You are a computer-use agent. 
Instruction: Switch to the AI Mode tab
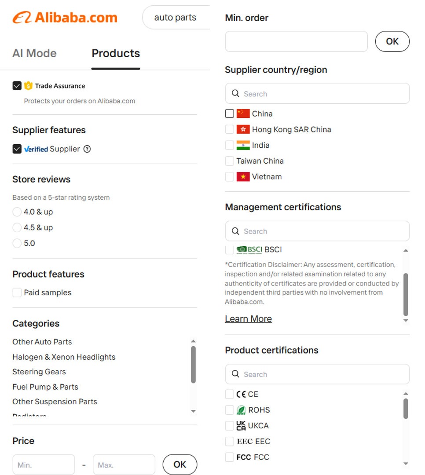pyautogui.click(x=35, y=53)
